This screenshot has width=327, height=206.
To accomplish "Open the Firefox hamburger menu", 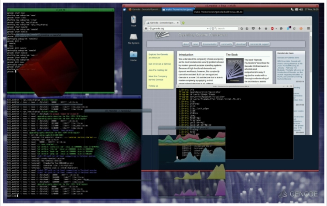I will click(308, 28).
